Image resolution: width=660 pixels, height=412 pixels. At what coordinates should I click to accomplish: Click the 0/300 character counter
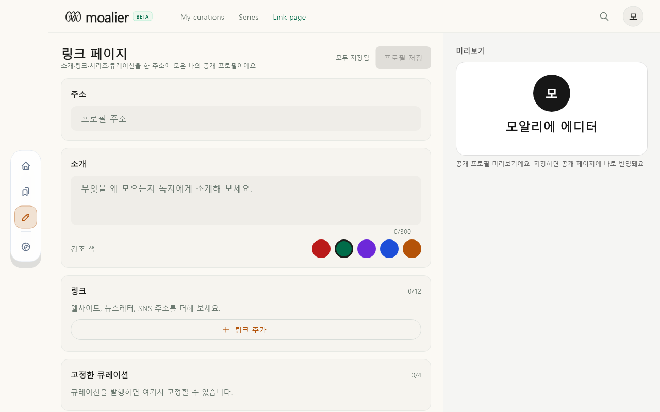tap(402, 232)
